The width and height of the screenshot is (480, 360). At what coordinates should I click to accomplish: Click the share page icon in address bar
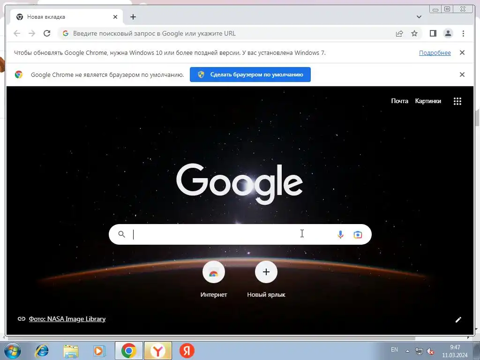(399, 33)
